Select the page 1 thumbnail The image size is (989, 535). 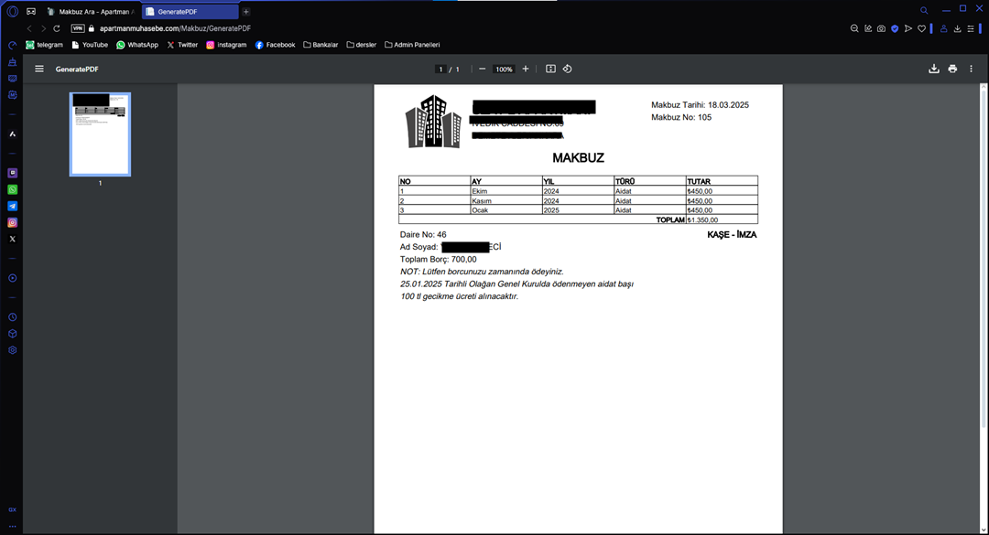(x=100, y=134)
